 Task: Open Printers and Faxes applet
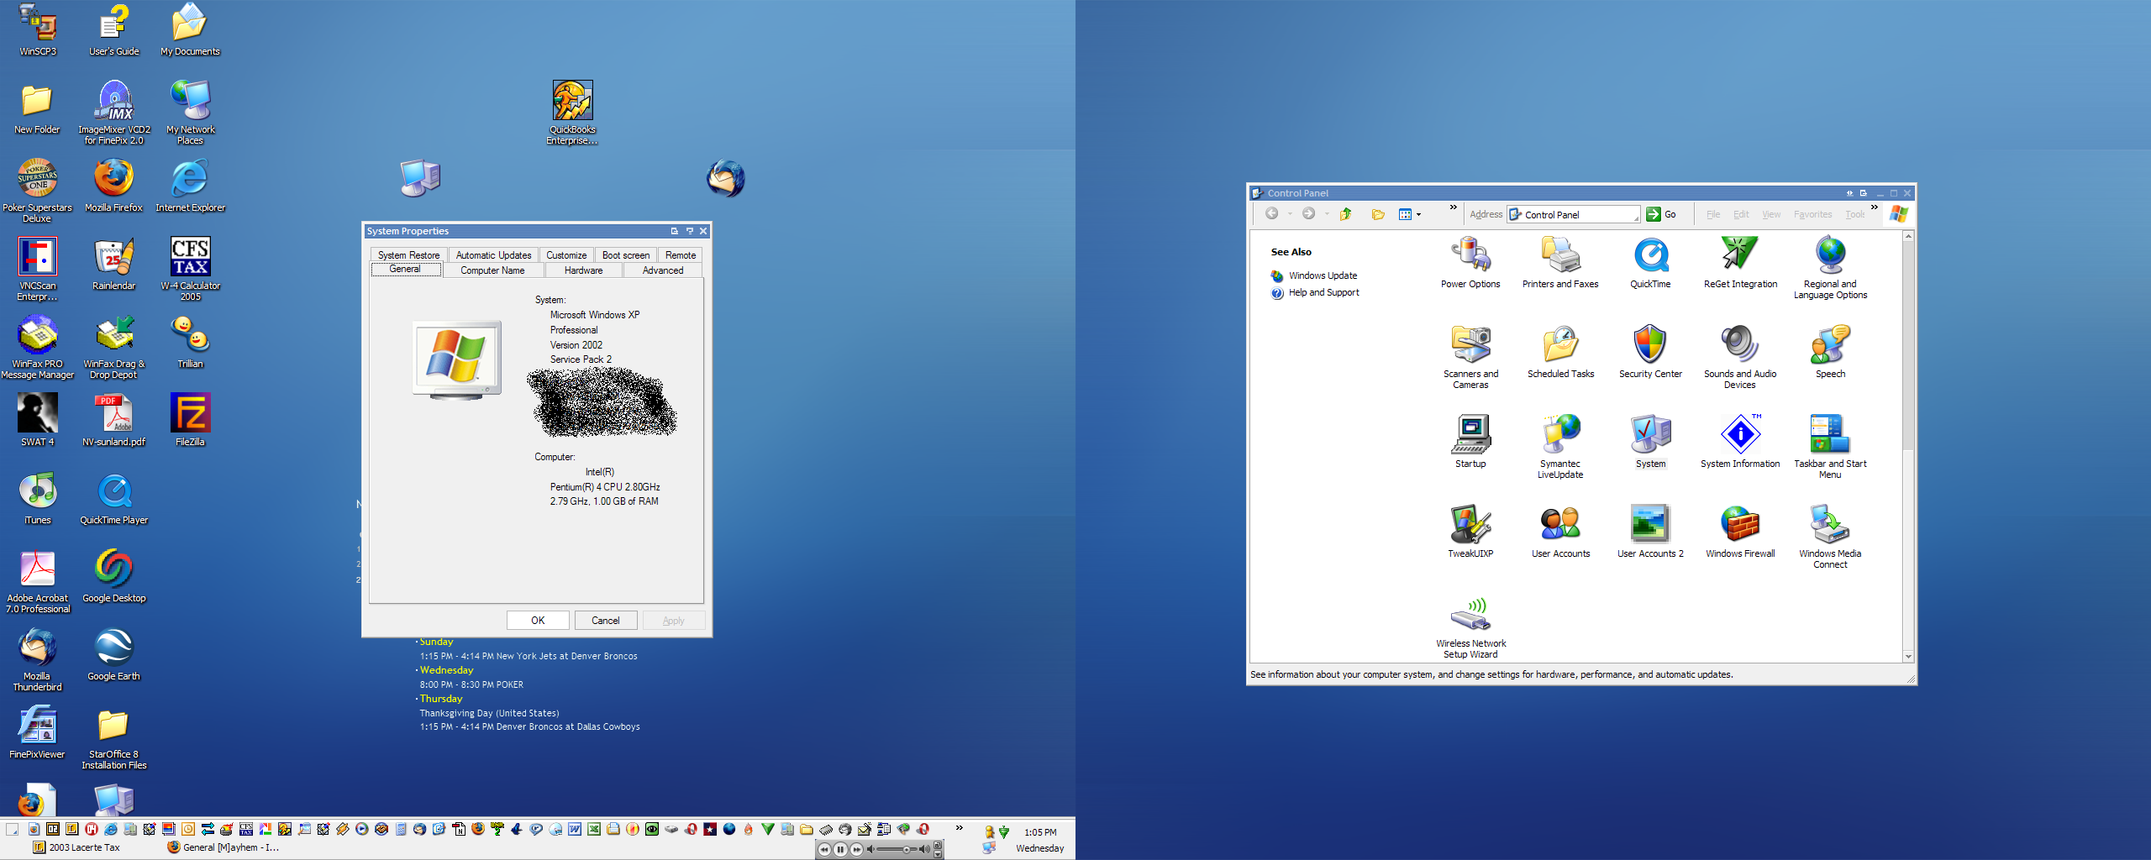(1560, 263)
